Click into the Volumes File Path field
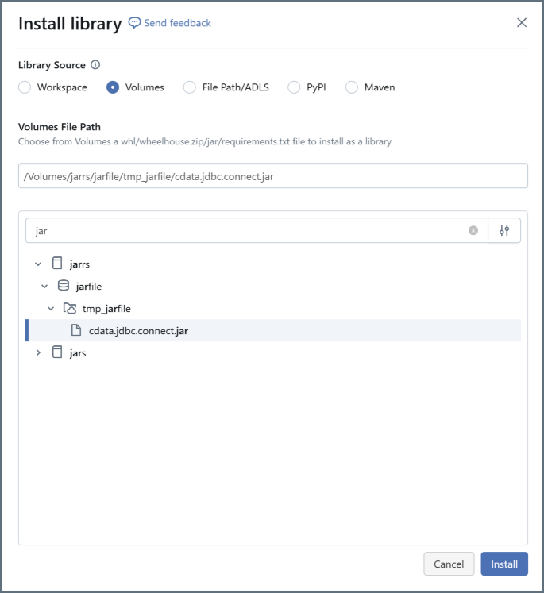 [272, 176]
